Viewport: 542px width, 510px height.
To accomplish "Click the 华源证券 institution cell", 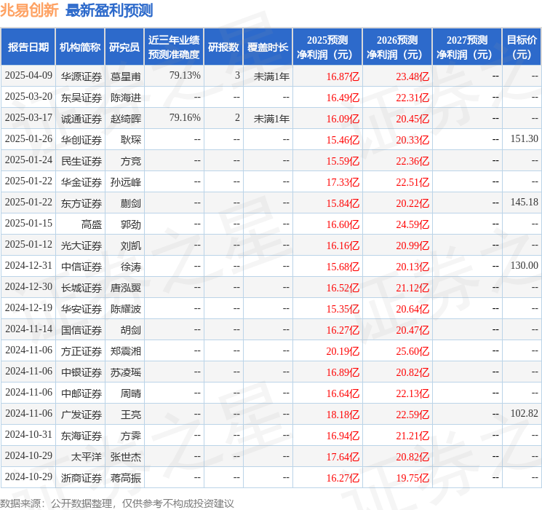I will click(81, 76).
